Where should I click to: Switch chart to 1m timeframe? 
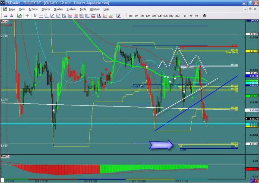point(130,16)
